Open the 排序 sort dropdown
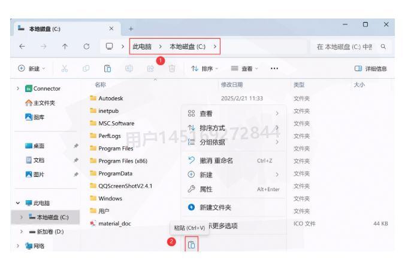This screenshot has width=405, height=270. [204, 69]
